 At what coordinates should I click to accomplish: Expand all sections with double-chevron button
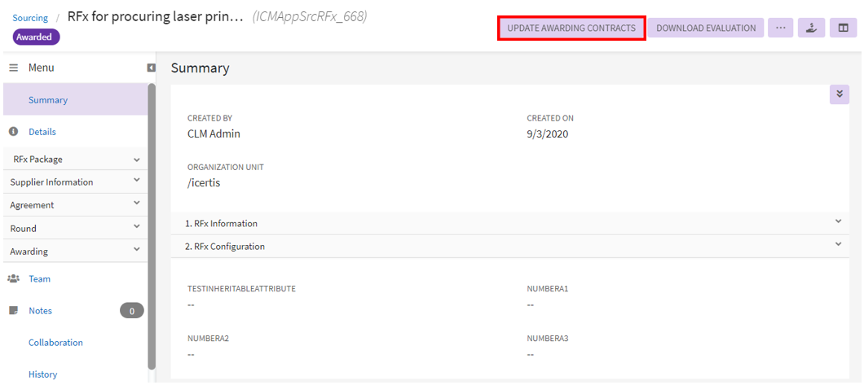pos(839,94)
